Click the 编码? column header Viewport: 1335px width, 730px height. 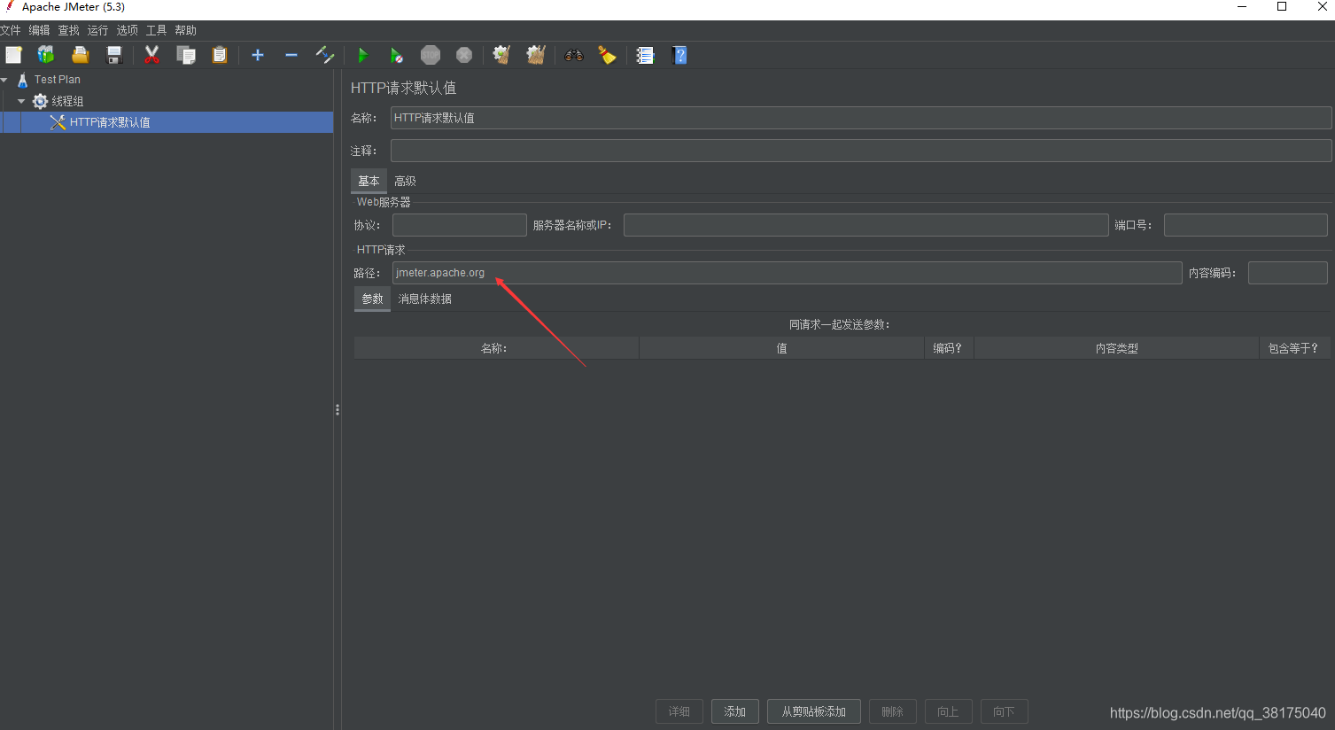pos(949,348)
